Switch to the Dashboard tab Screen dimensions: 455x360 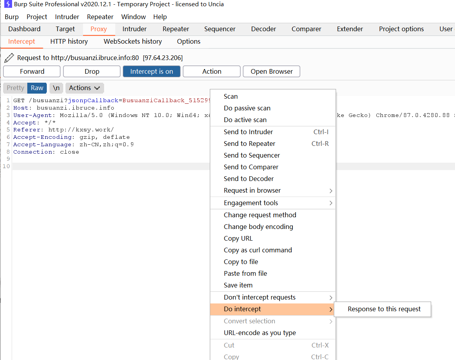pyautogui.click(x=25, y=29)
